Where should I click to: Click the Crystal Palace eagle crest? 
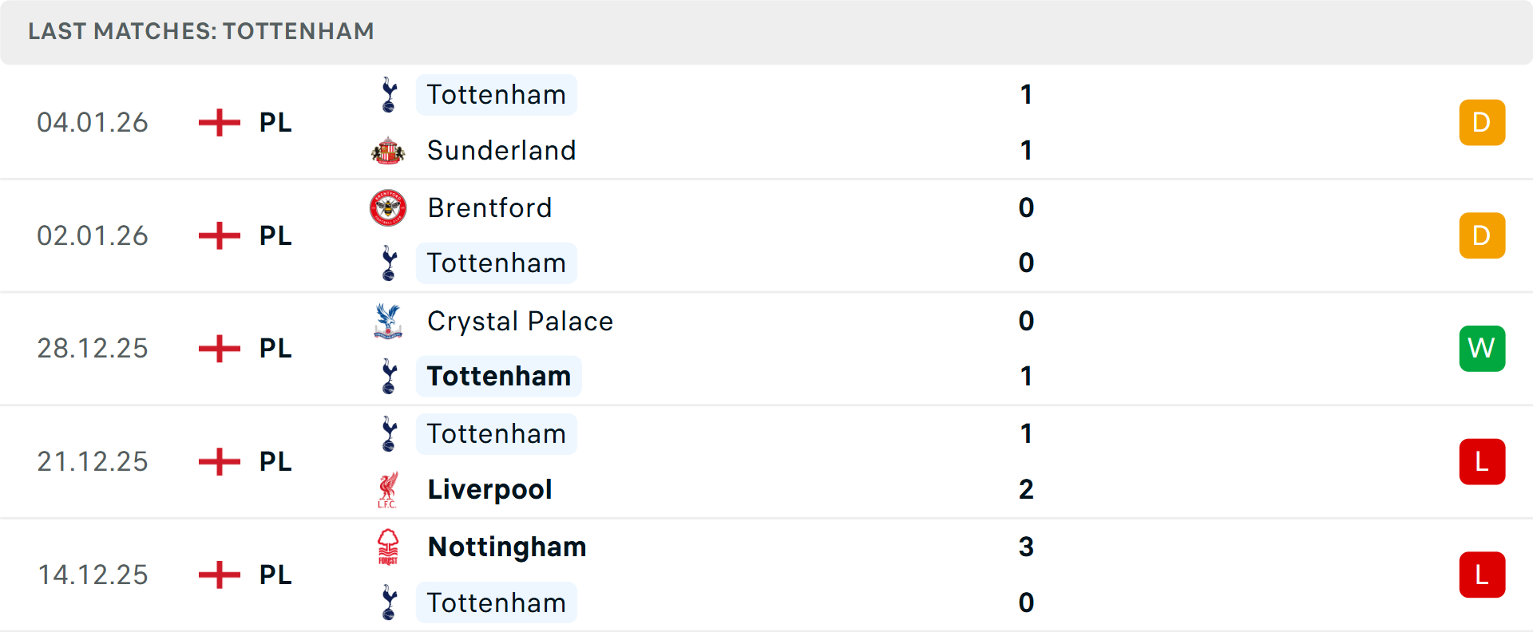tap(388, 322)
